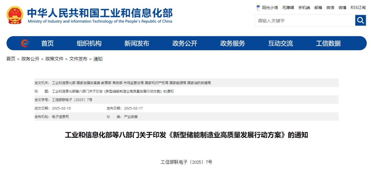The width and height of the screenshot is (371, 170).
Task: Click the RSS订阅 link
Action: tap(358, 8)
